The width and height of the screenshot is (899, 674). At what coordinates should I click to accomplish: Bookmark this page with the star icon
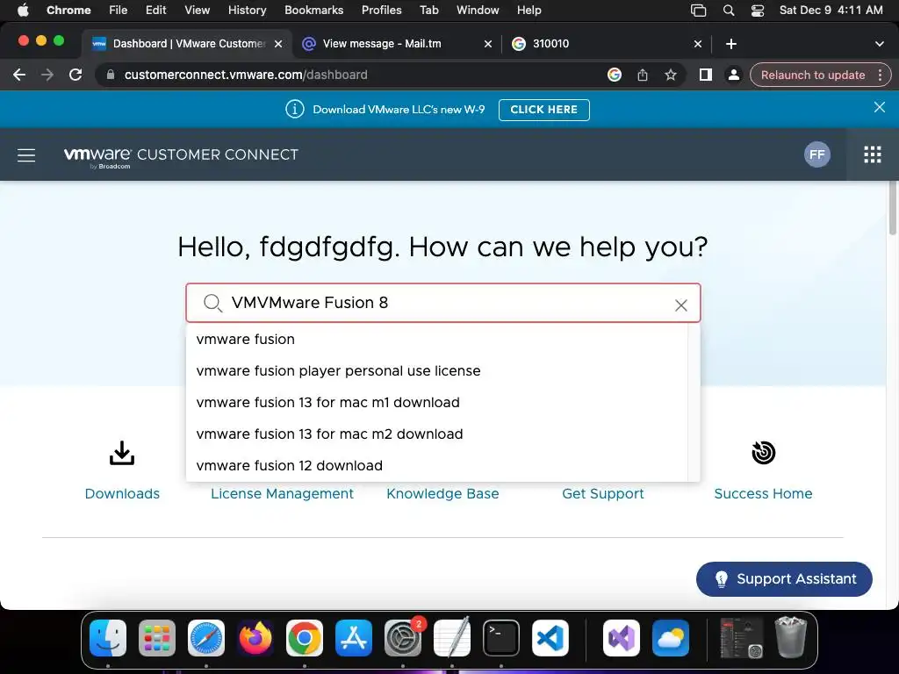(x=670, y=75)
